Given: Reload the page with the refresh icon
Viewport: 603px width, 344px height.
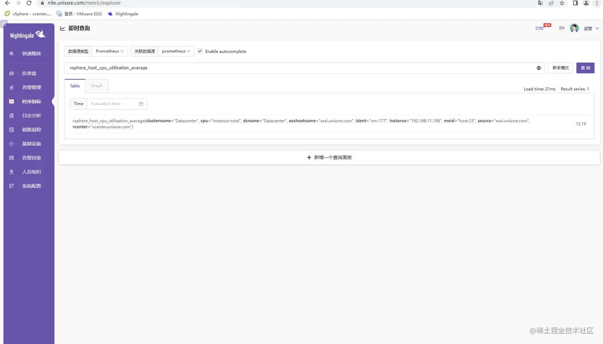Looking at the screenshot, I should tap(29, 3).
